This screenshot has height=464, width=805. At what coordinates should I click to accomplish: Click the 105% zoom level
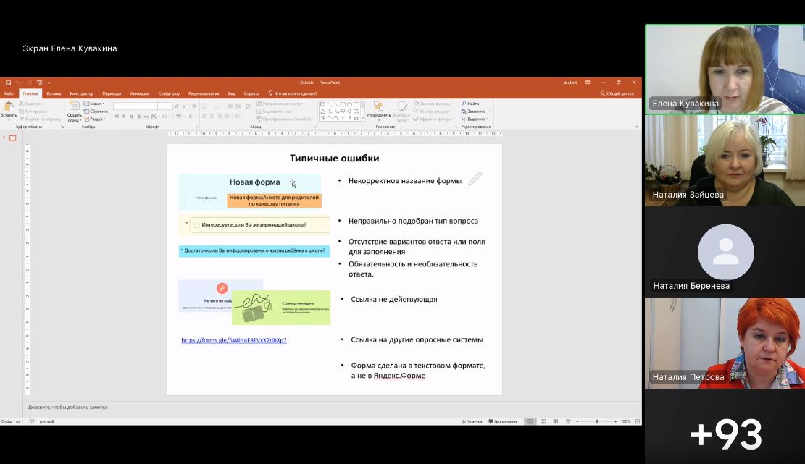click(x=625, y=421)
